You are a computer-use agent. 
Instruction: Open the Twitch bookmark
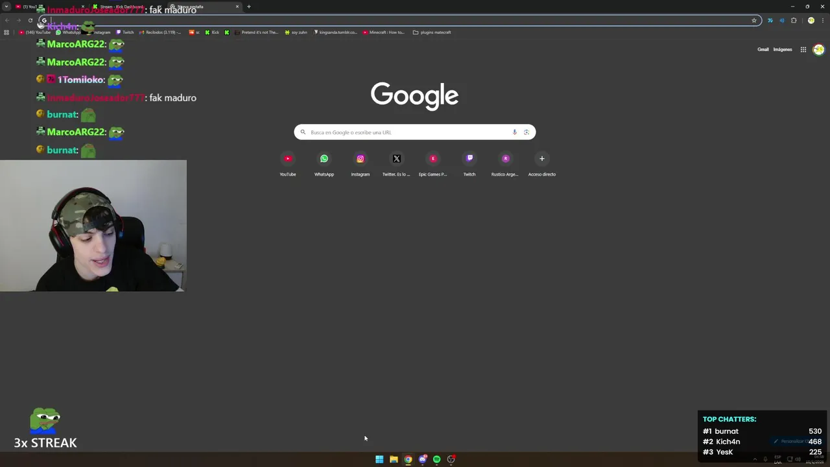[125, 32]
